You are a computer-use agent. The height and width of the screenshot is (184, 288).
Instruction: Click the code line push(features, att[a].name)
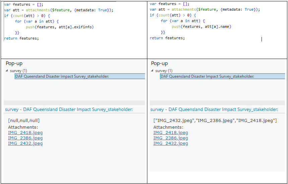coord(202,27)
